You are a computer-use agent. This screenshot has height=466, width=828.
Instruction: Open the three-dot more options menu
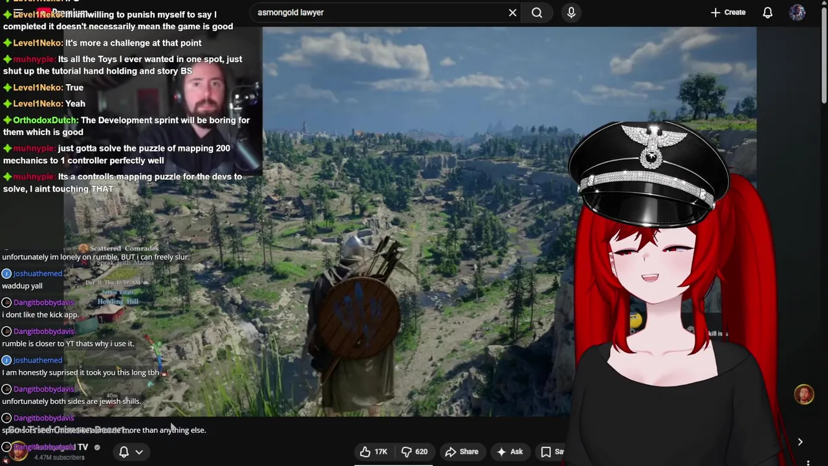pyautogui.click(x=808, y=462)
